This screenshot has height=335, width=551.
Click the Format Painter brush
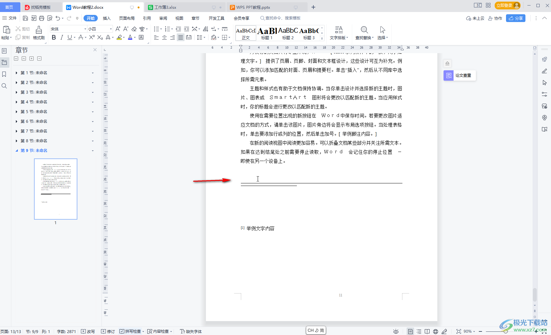[39, 33]
